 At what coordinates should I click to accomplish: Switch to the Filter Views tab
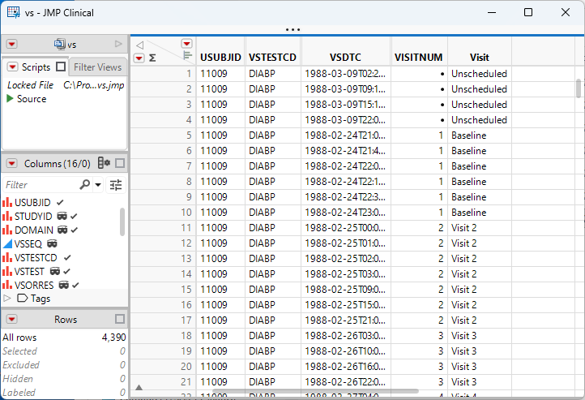(x=97, y=67)
